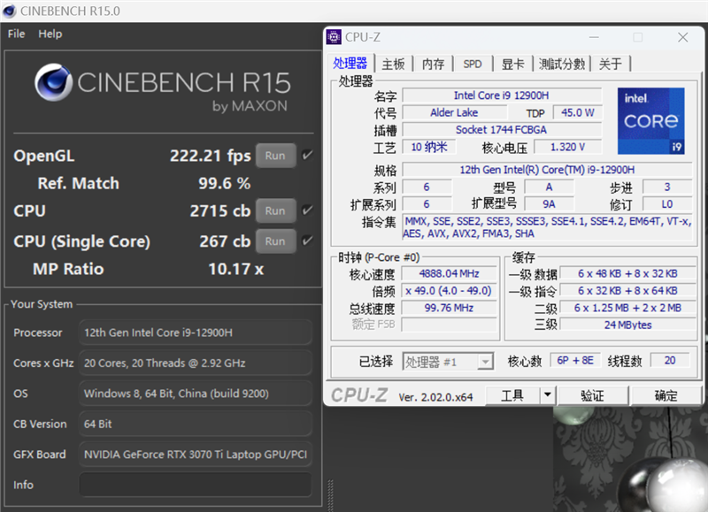
Task: Run the CPU multi-core benchmark
Action: (275, 210)
